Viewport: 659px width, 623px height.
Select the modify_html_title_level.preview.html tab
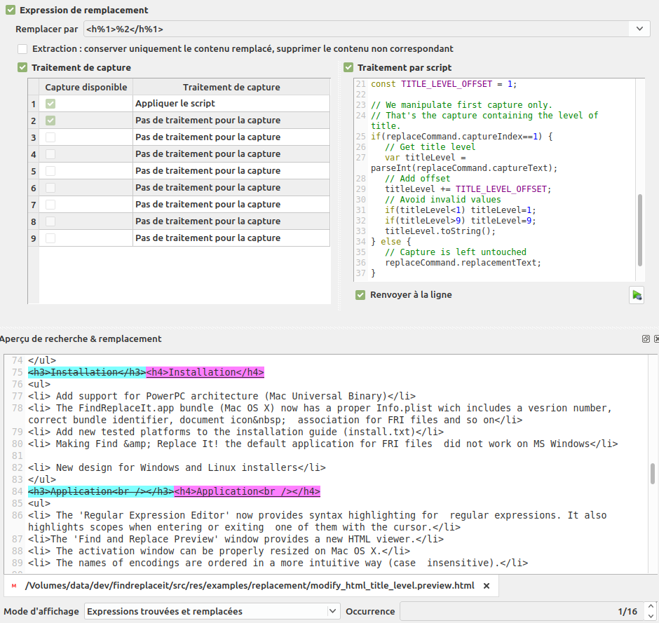(249, 585)
